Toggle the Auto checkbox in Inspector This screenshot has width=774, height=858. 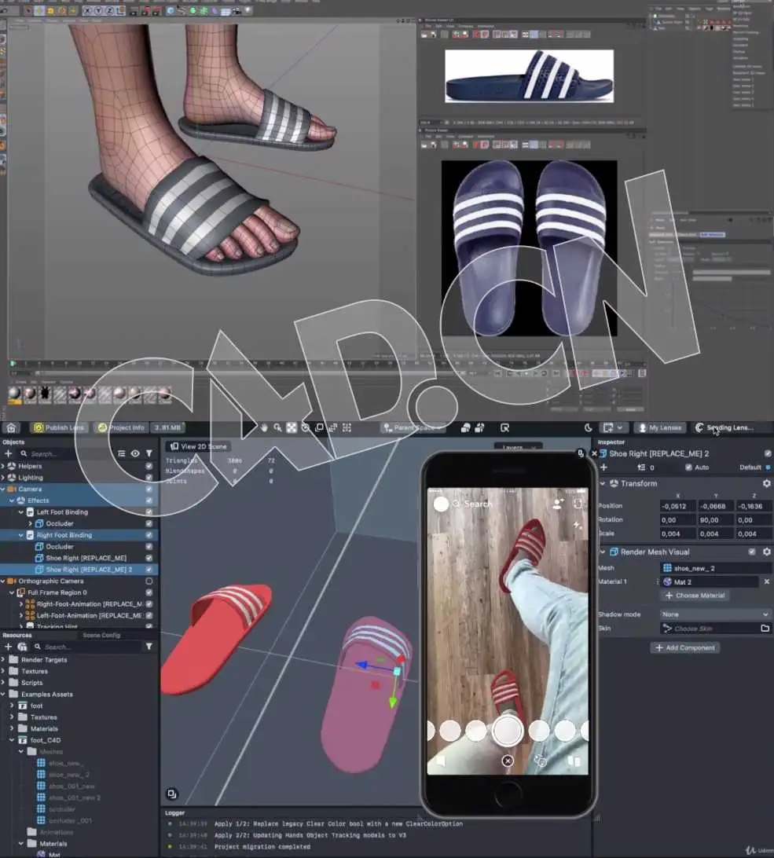(x=688, y=467)
